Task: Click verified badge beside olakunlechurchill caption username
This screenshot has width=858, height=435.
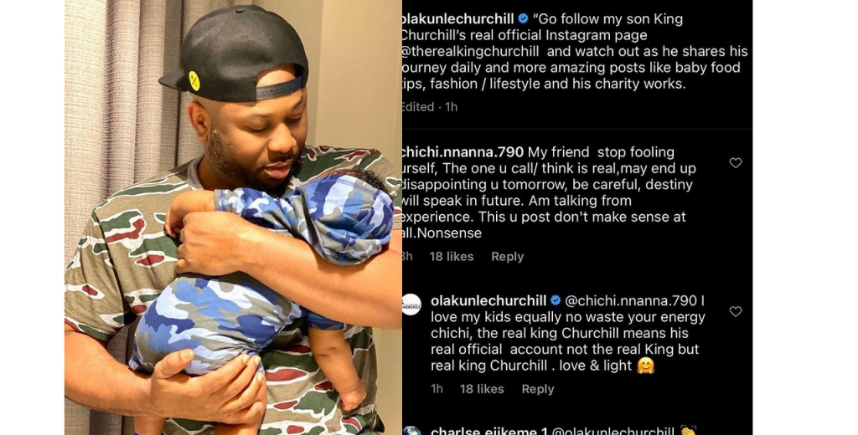Action: [x=523, y=18]
